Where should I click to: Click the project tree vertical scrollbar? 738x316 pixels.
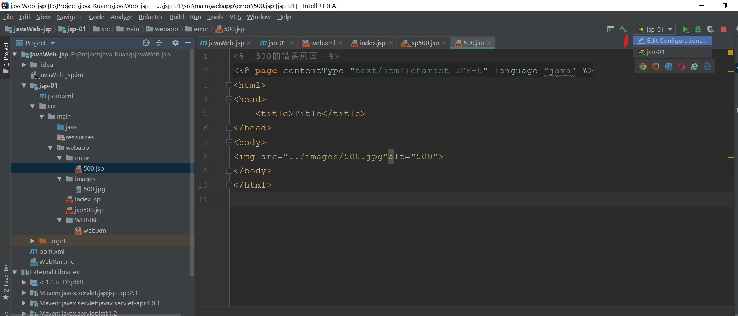[x=192, y=162]
